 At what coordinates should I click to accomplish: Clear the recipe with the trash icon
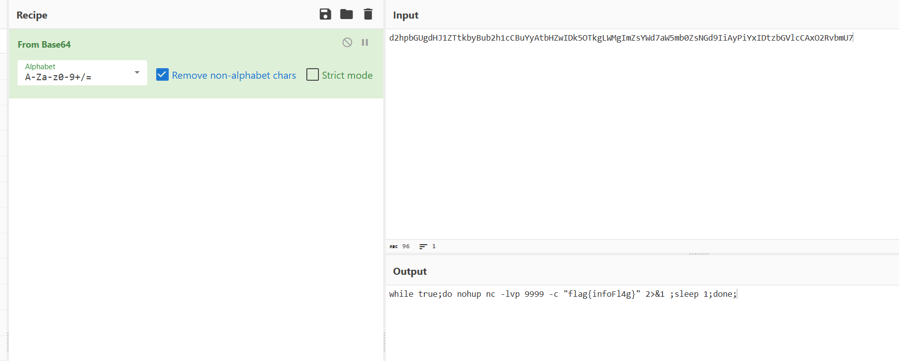coord(368,14)
